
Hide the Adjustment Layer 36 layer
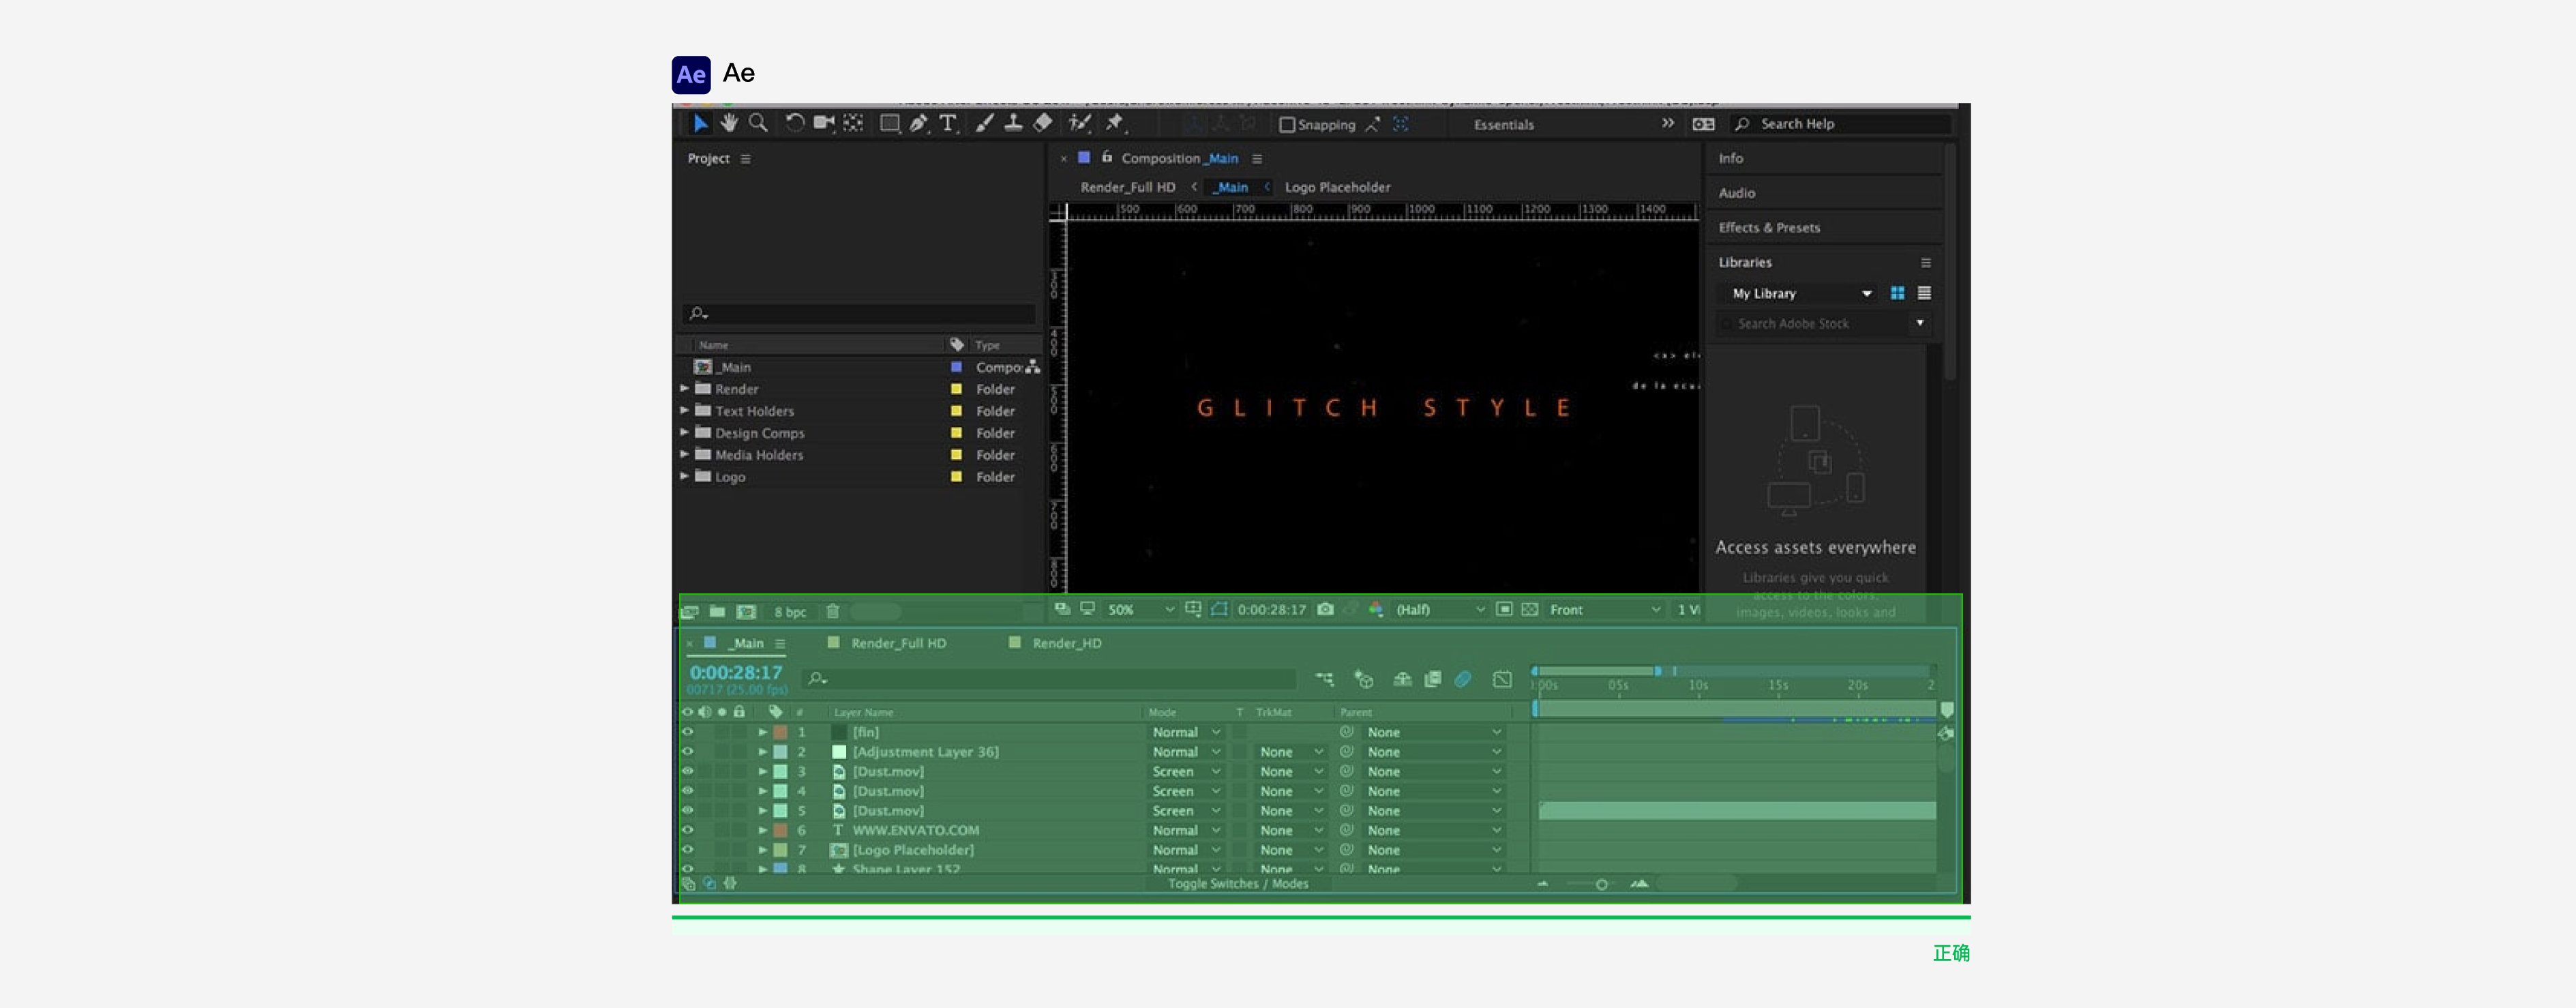pos(687,752)
